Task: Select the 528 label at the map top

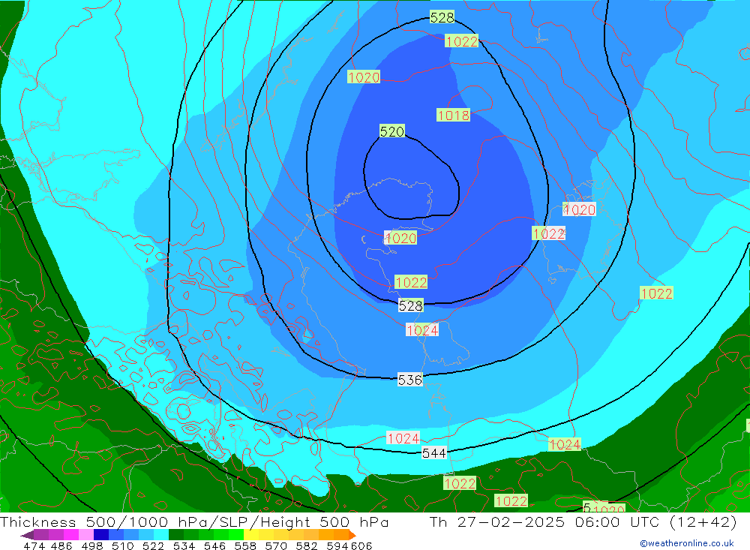Action: pyautogui.click(x=442, y=17)
